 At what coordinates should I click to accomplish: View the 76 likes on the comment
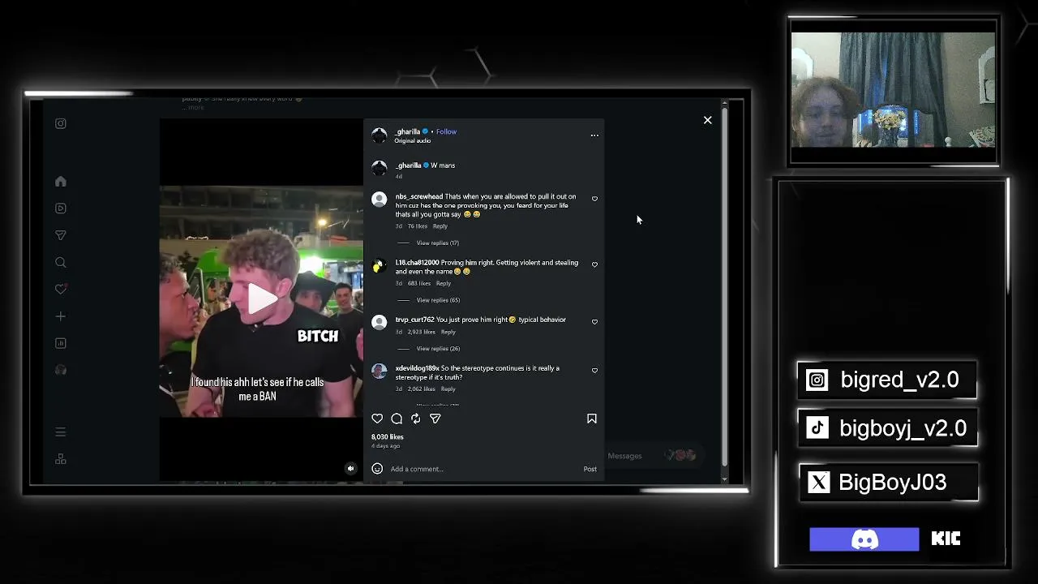[x=418, y=226]
